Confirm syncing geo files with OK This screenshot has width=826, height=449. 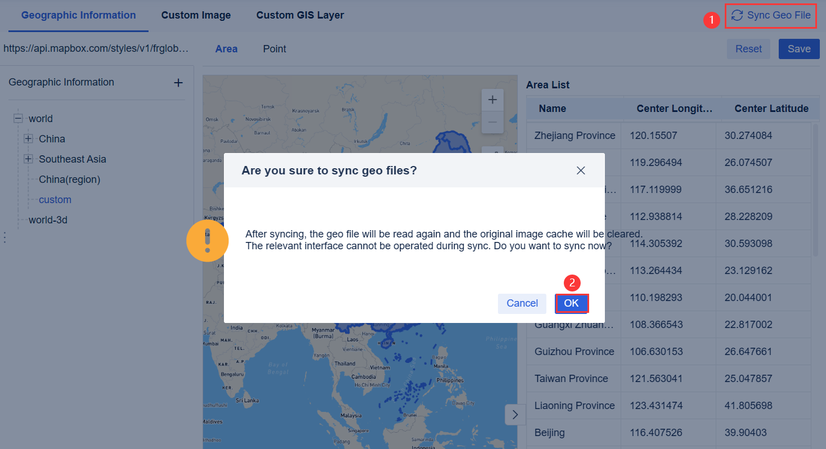click(572, 303)
